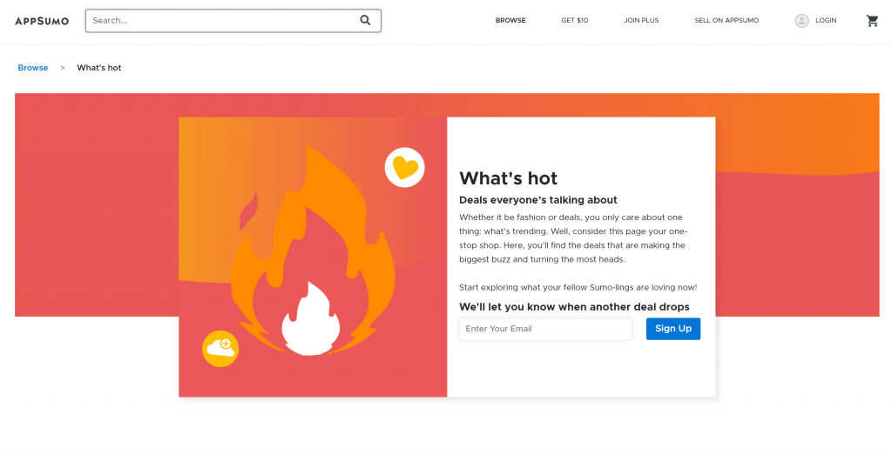Click the Login link
Image resolution: width=892 pixels, height=454 pixels.
click(826, 21)
